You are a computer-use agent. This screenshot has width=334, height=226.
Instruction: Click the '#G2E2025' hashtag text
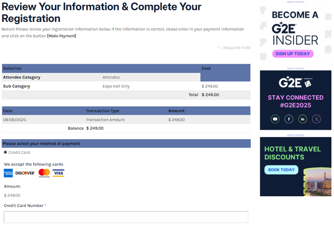click(296, 105)
